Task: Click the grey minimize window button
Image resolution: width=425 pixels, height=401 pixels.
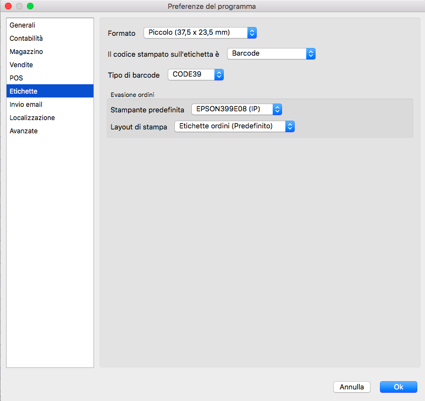Action: coord(19,7)
